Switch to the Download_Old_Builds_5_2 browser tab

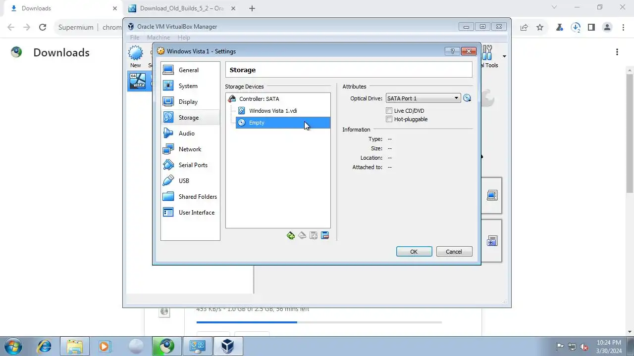pyautogui.click(x=182, y=8)
